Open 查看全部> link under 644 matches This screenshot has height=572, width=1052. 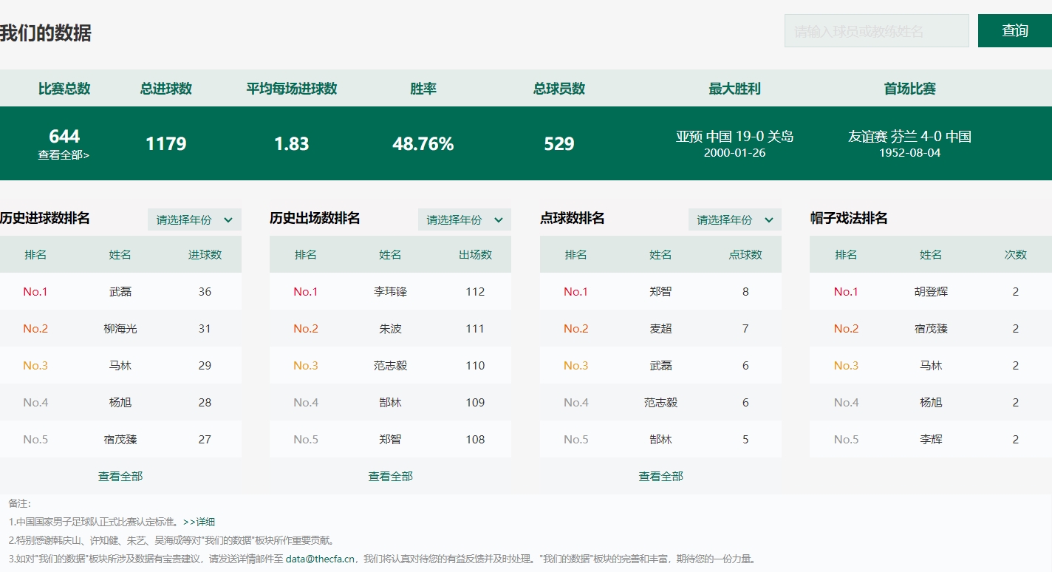tap(64, 155)
